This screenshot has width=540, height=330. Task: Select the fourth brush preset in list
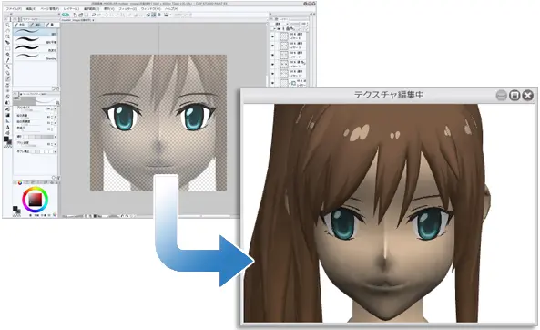[36, 57]
